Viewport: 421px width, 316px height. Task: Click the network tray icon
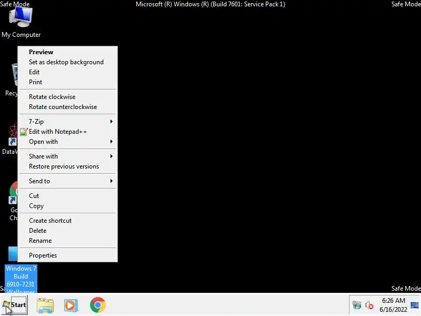(x=357, y=305)
